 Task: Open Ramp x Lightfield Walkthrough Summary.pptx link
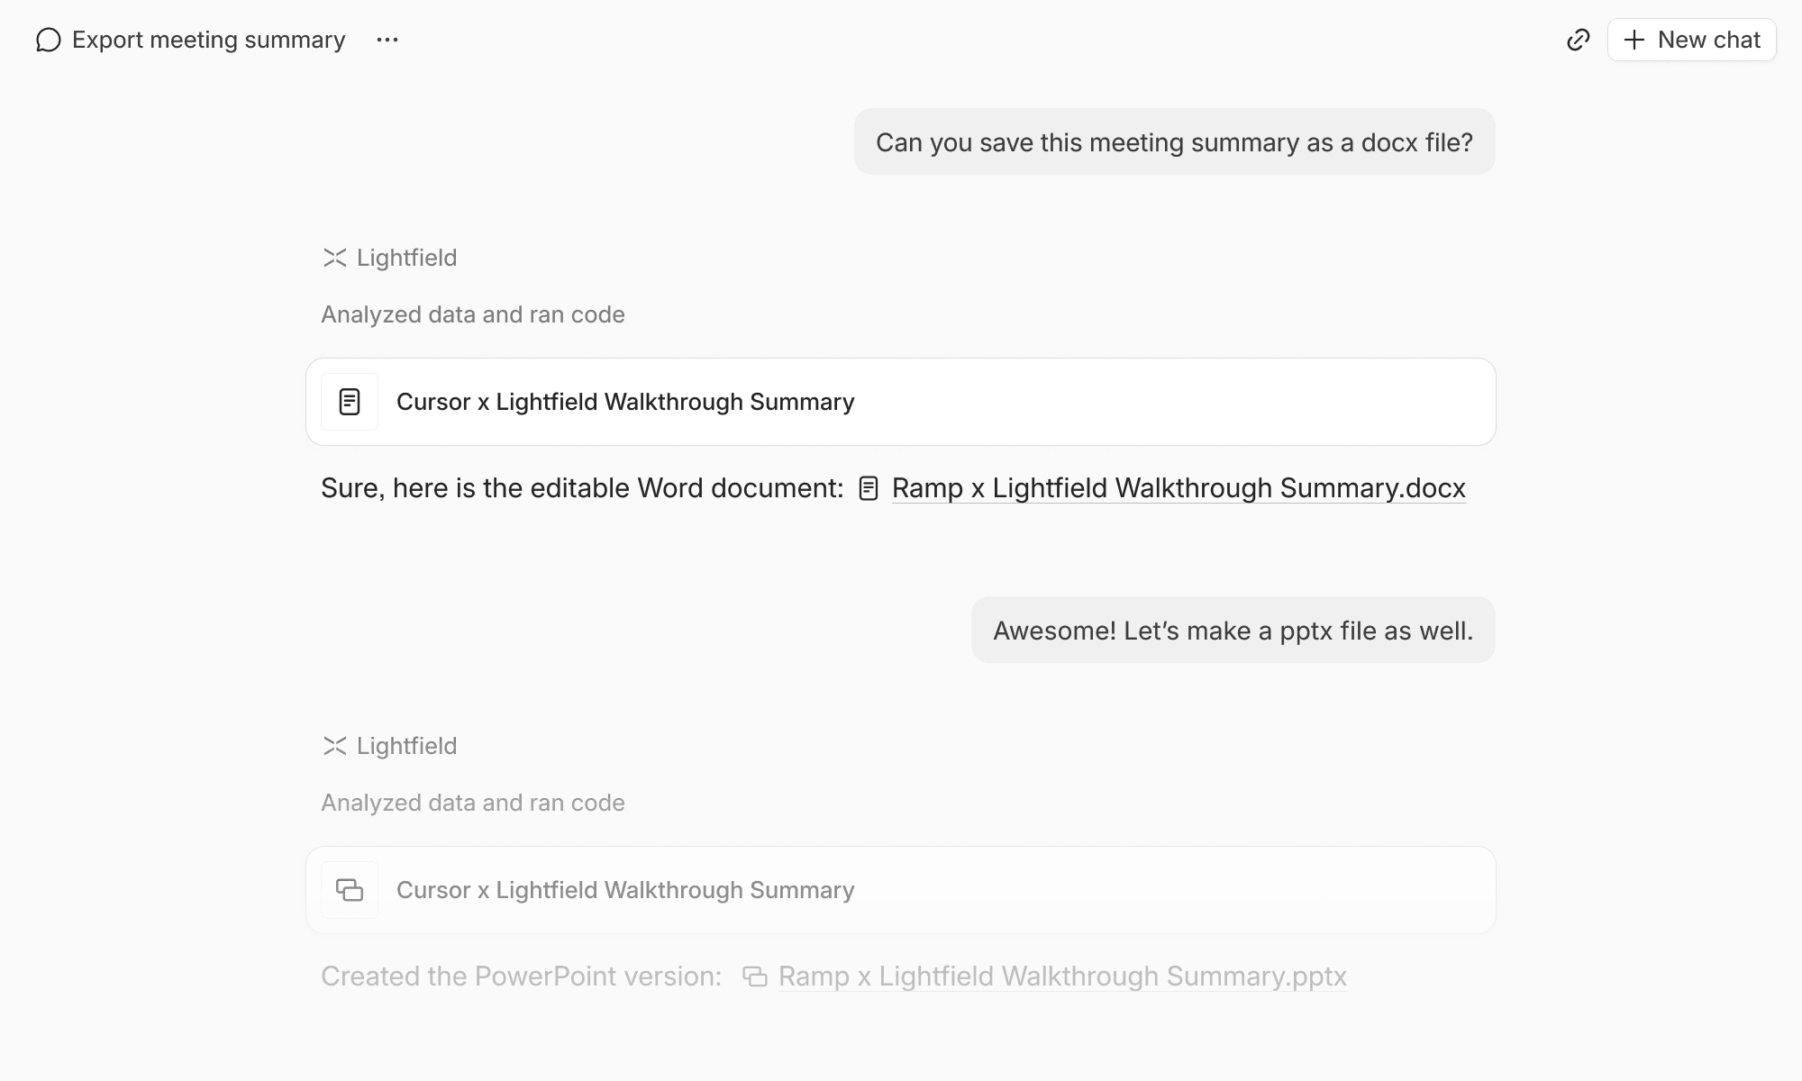(x=1062, y=977)
